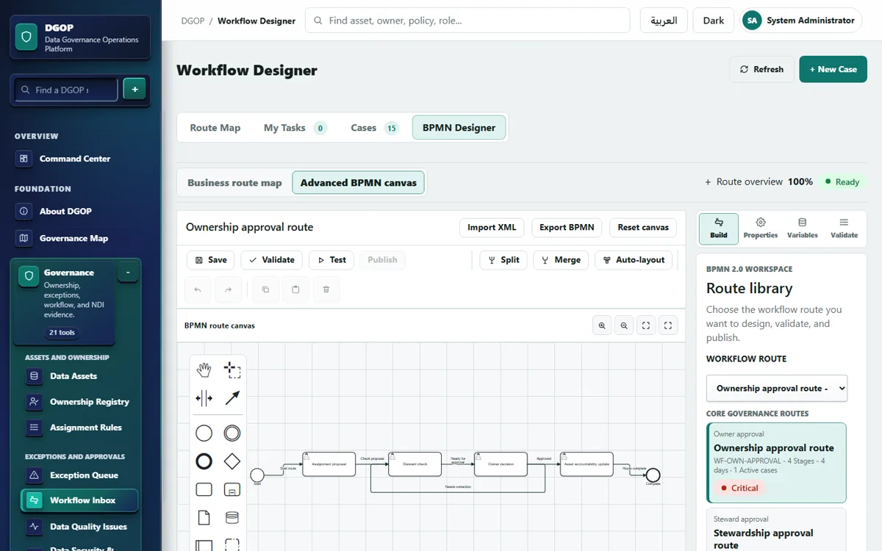Create a New Case
The image size is (882, 551).
coord(833,69)
